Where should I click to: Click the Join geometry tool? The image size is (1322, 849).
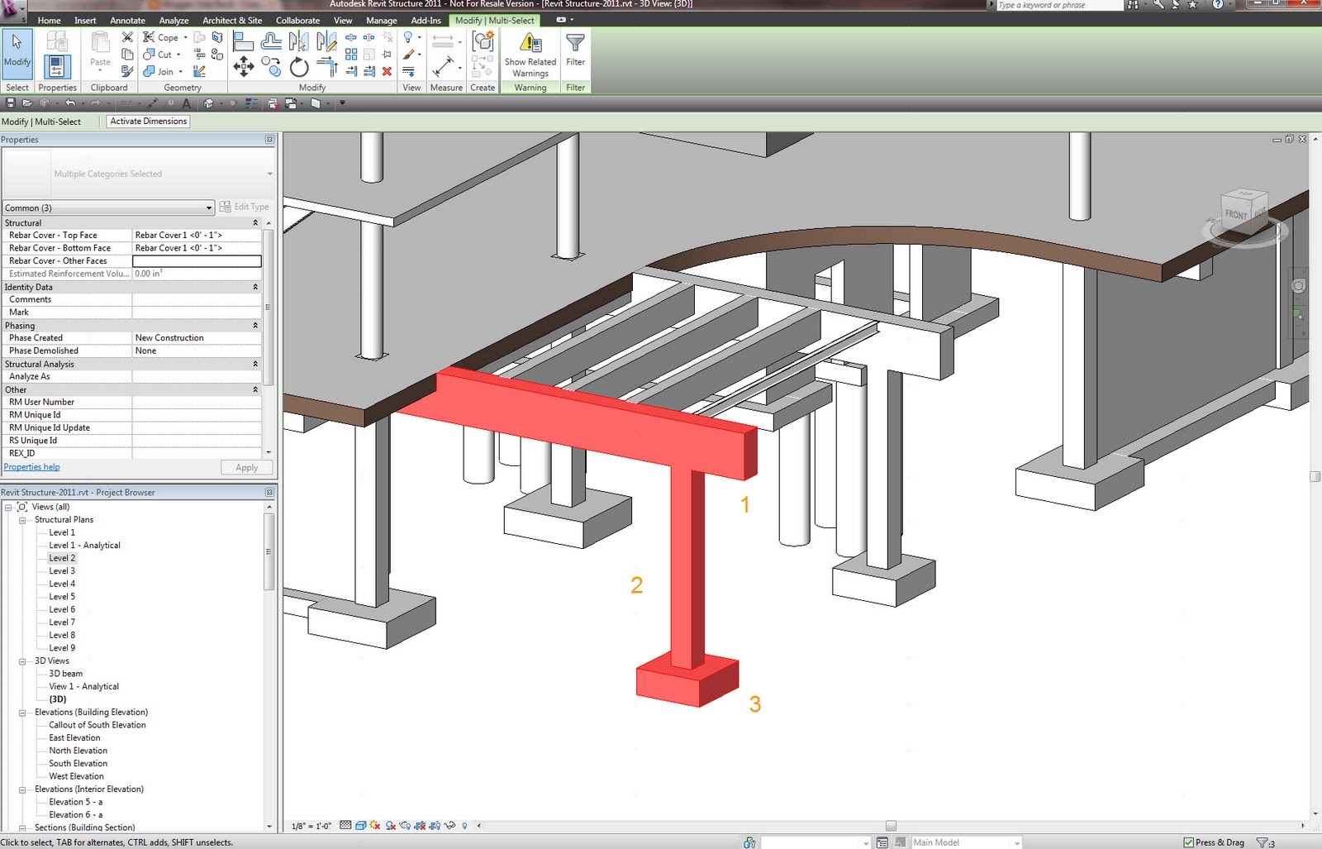(160, 72)
